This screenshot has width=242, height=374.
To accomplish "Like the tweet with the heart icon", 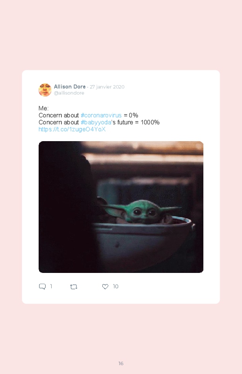I will [x=105, y=286].
